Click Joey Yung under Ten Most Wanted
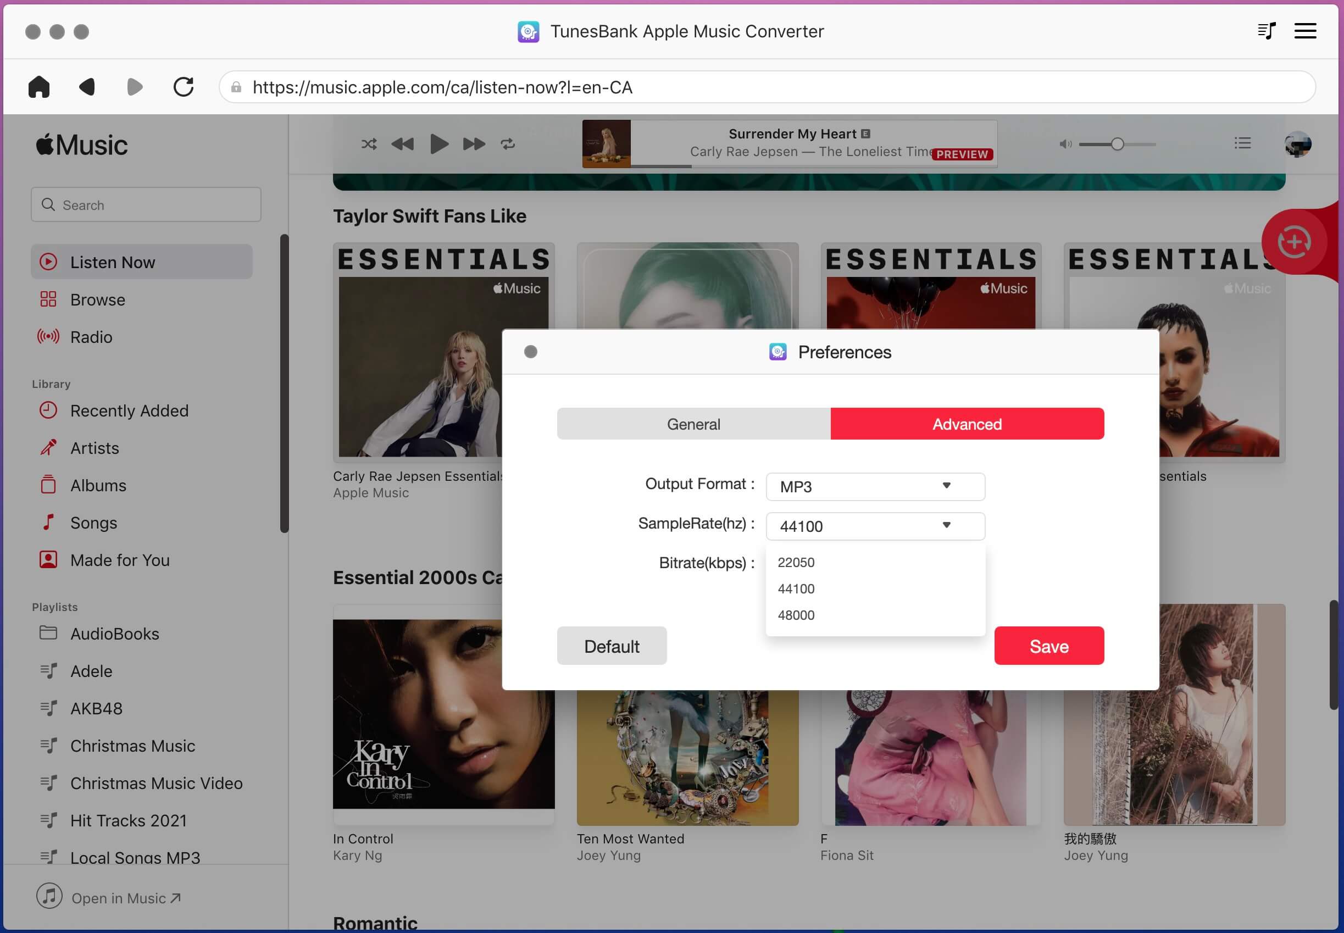The width and height of the screenshot is (1344, 933). (x=609, y=855)
